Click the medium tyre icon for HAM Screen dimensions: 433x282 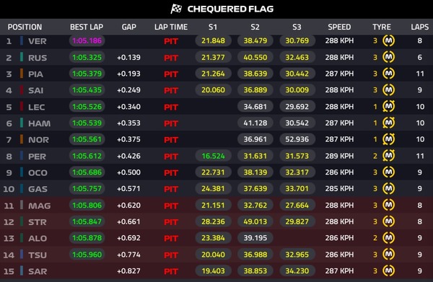[388, 123]
